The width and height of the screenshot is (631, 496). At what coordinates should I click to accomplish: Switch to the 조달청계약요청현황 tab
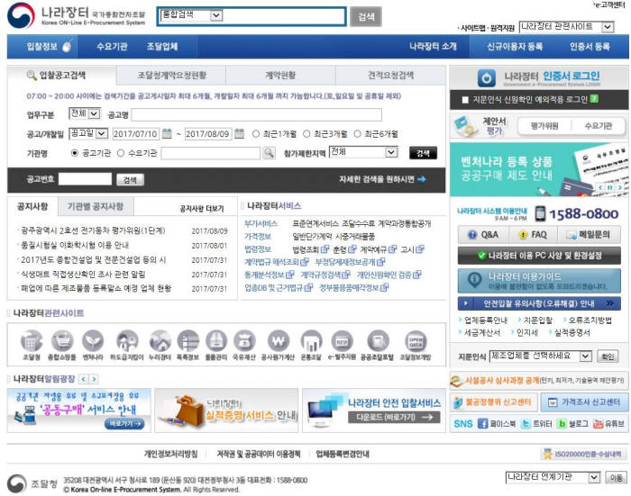[171, 75]
